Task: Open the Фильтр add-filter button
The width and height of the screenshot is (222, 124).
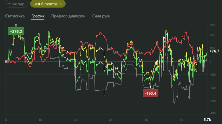Action: [16, 4]
